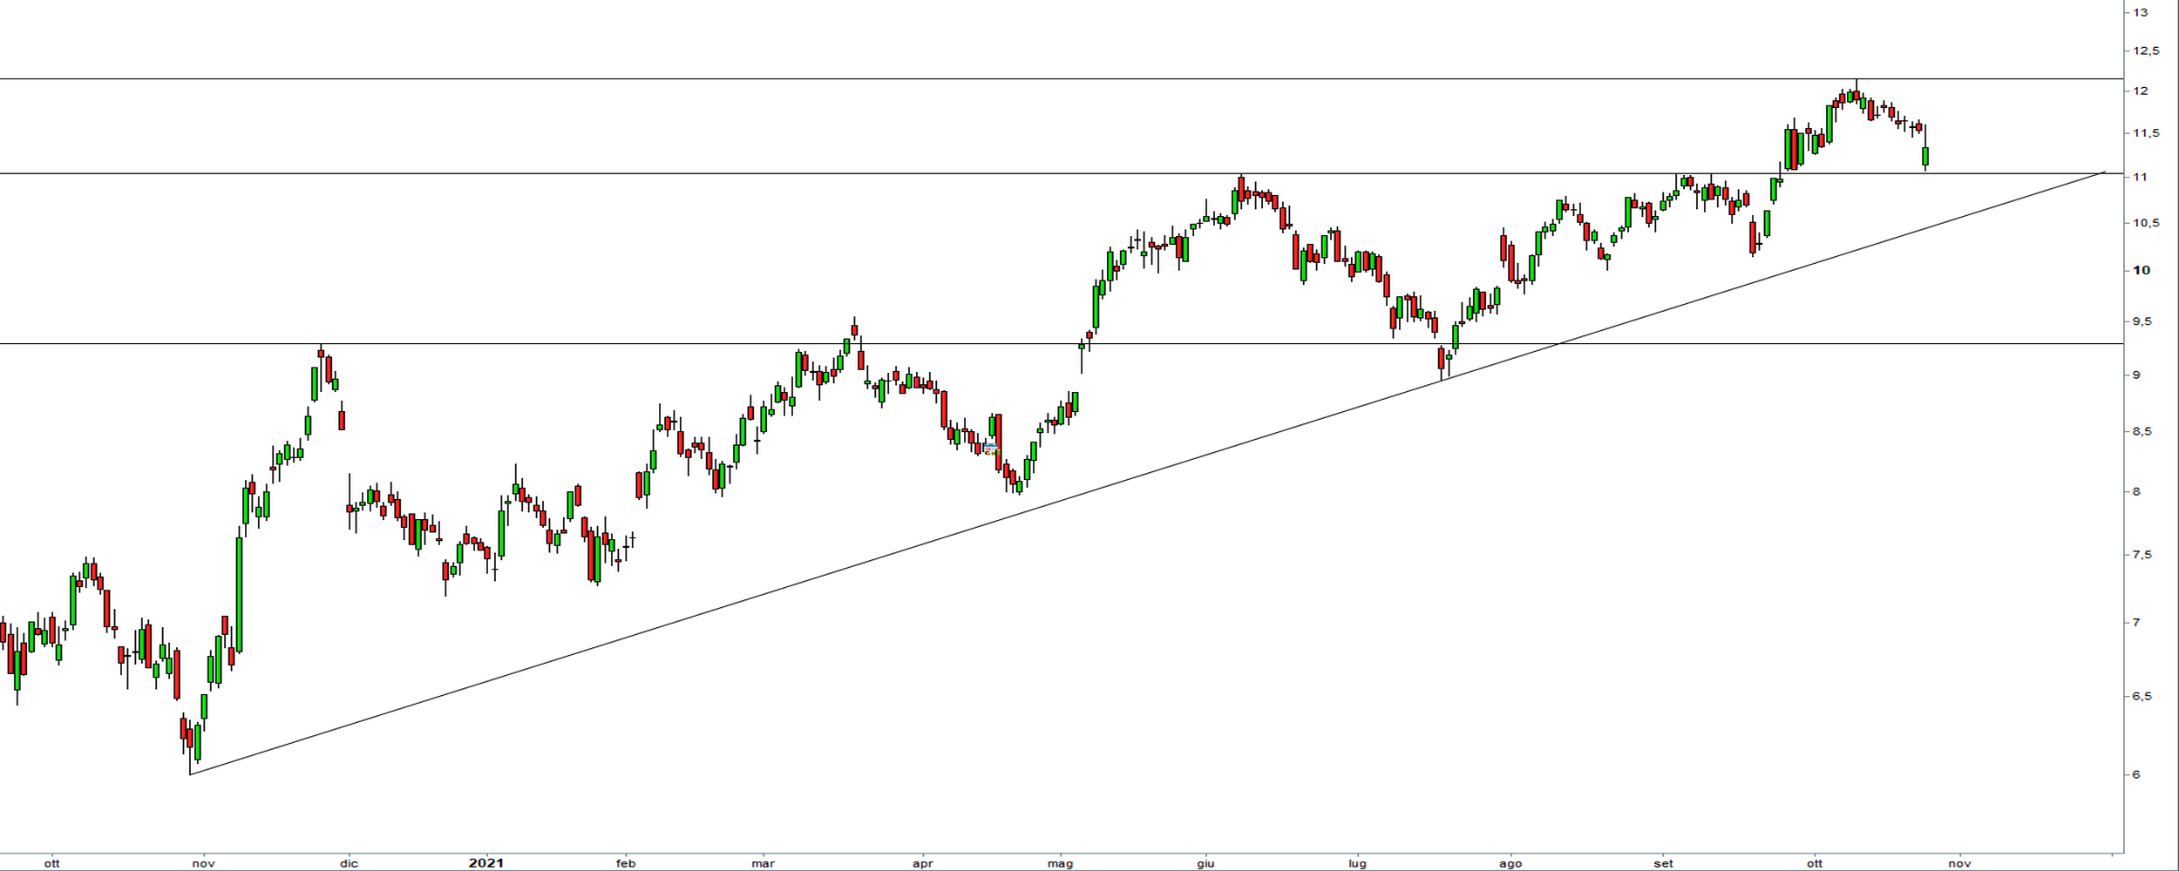Click the set month label on the time axis
This screenshot has height=871, width=2179.
(1663, 864)
